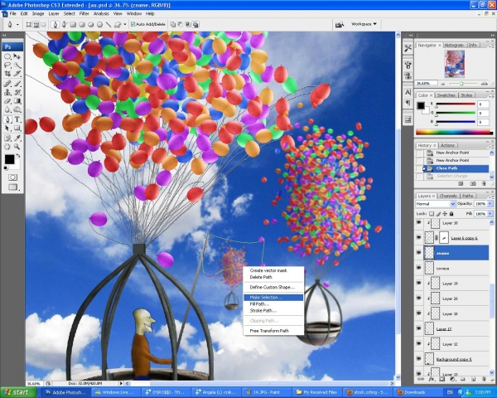Select the Eraser tool
Image resolution: width=497 pixels, height=398 pixels.
7,101
